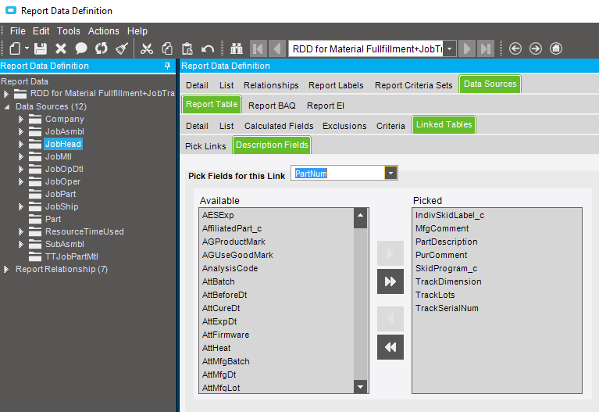The image size is (599, 412).
Task: Click the Available list scroll down arrow
Action: (360, 387)
